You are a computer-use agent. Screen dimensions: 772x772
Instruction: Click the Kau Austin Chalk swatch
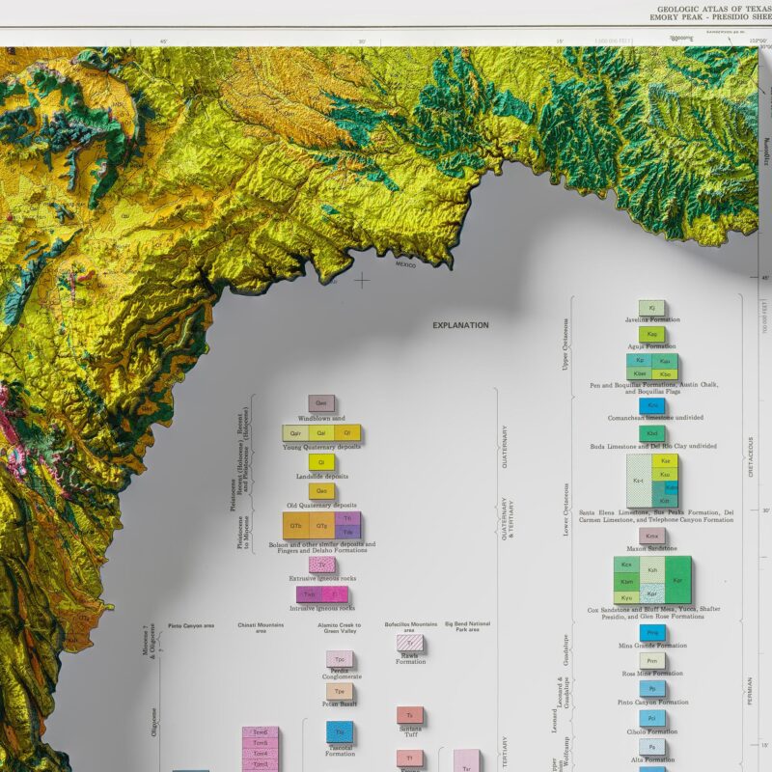point(665,361)
